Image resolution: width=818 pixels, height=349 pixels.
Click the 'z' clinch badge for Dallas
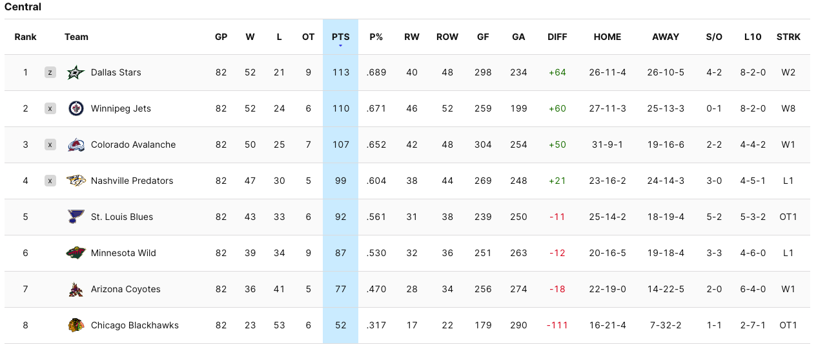coord(50,72)
